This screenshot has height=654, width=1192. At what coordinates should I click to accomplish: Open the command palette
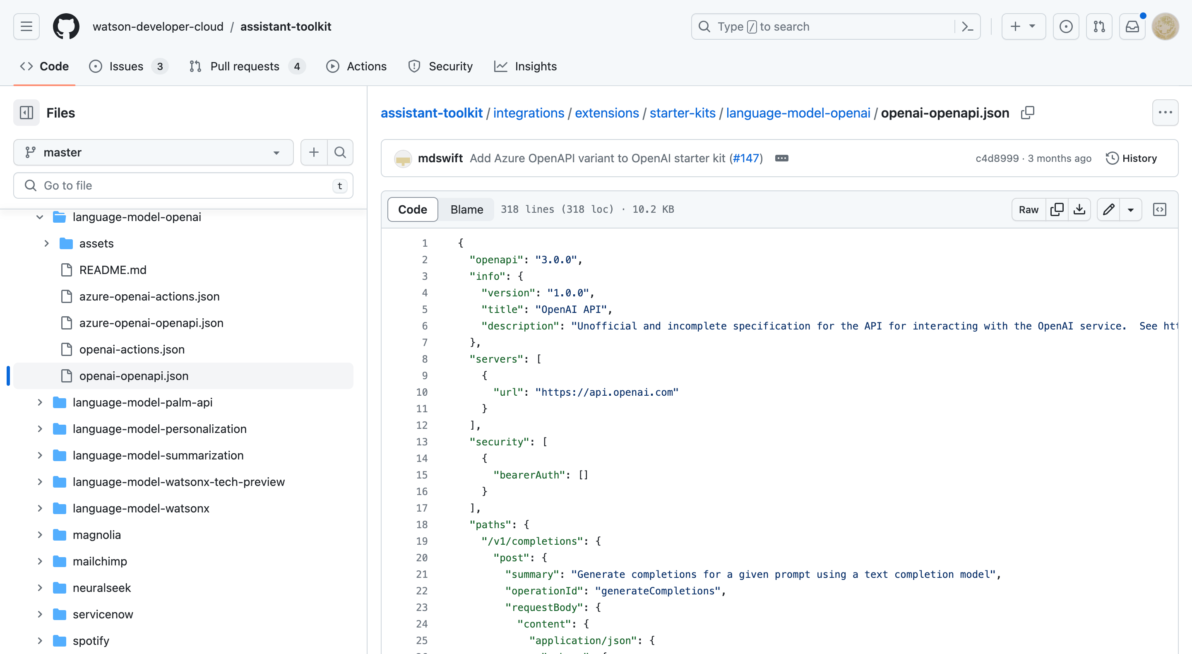tap(967, 26)
